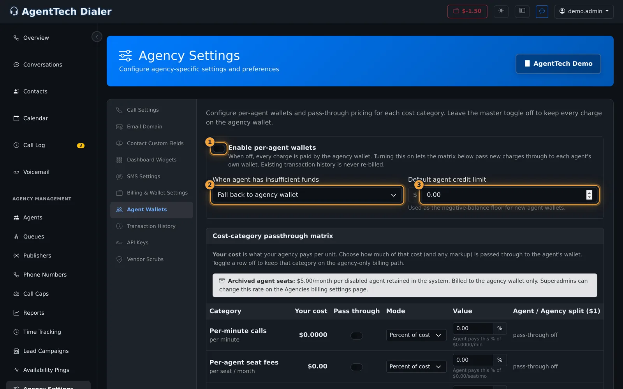Viewport: 623px width, 389px height.
Task: Open the API Keys tab
Action: pyautogui.click(x=151, y=243)
